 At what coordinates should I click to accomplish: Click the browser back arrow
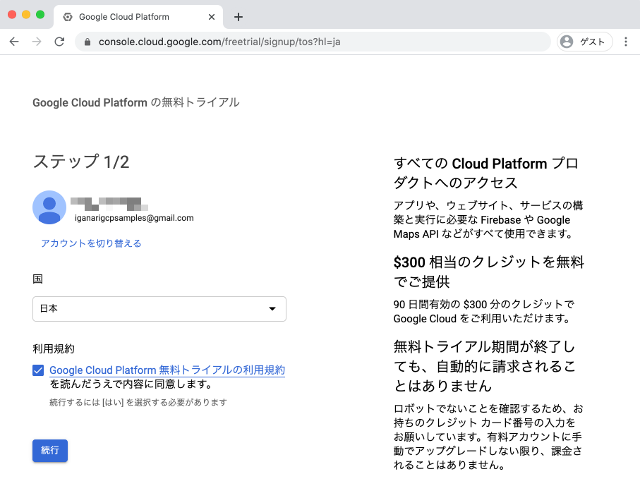(x=14, y=42)
